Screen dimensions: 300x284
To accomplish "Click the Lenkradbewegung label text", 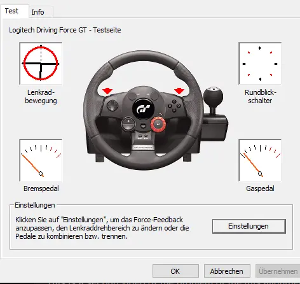I will [41, 97].
